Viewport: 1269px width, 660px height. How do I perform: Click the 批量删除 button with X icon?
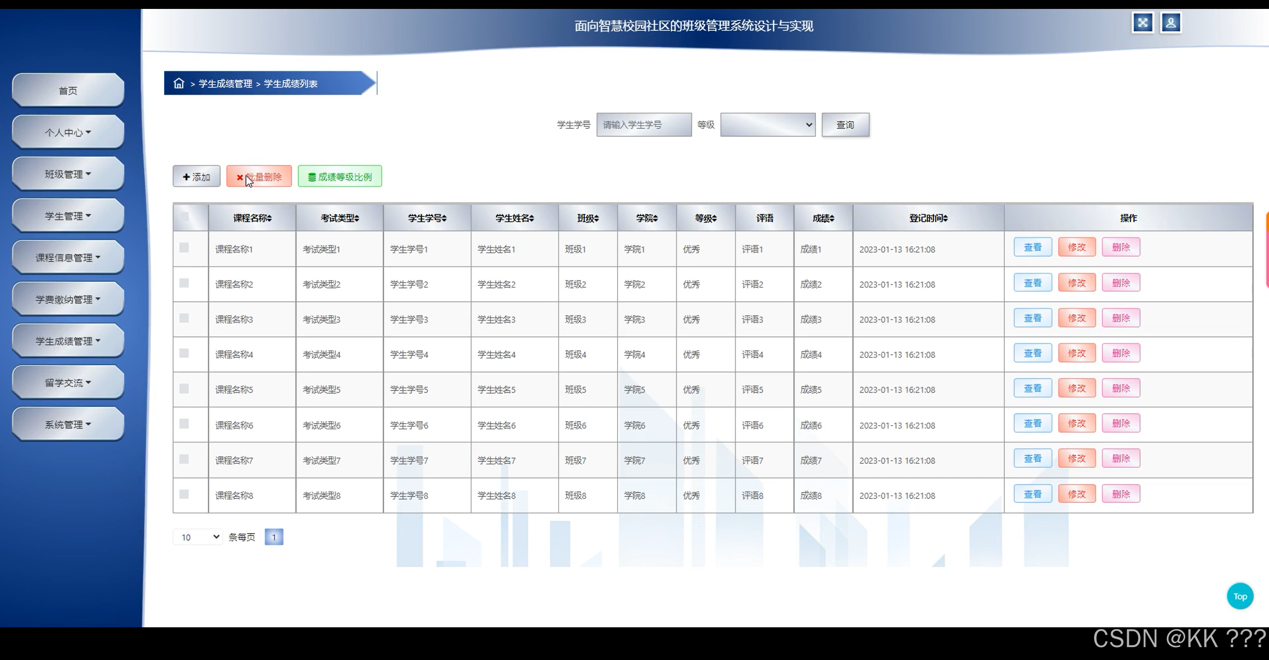pyautogui.click(x=259, y=176)
